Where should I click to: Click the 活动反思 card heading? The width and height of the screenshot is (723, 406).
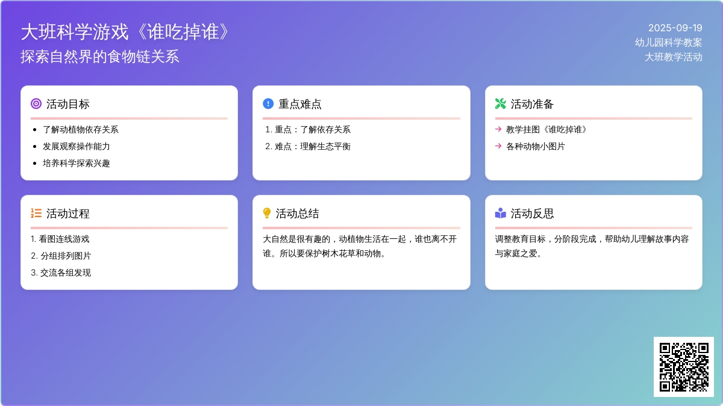(x=532, y=214)
